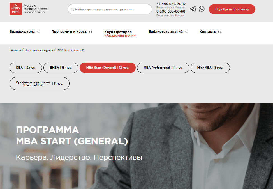The height and width of the screenshot is (189, 273).
Task: Expand the Программы и курсы chevron
Action: pos(91,32)
